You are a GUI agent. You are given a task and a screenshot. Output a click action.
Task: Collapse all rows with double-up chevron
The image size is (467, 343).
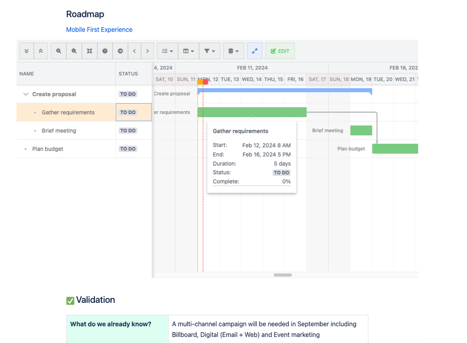[x=41, y=51]
